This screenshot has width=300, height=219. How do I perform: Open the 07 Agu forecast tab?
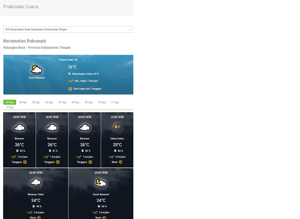click(x=63, y=102)
